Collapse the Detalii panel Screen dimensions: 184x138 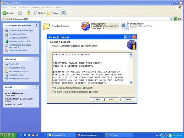coord(37,87)
